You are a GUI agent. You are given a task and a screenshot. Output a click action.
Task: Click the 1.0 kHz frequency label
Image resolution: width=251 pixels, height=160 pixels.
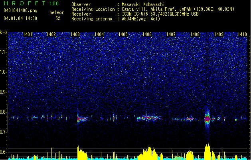coord(4,72)
